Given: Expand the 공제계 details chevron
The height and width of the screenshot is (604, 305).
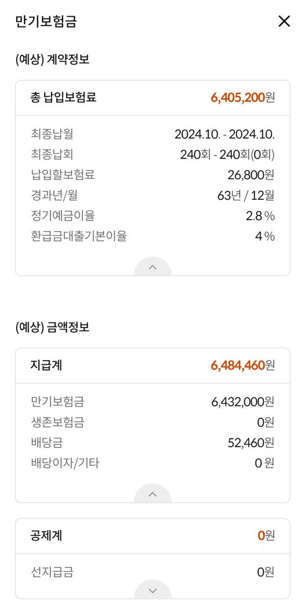Looking at the screenshot, I should (152, 590).
